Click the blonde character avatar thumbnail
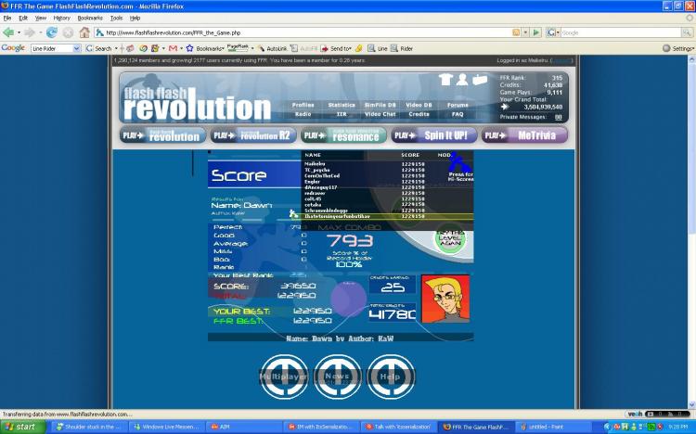This screenshot has width=696, height=434. click(x=445, y=299)
